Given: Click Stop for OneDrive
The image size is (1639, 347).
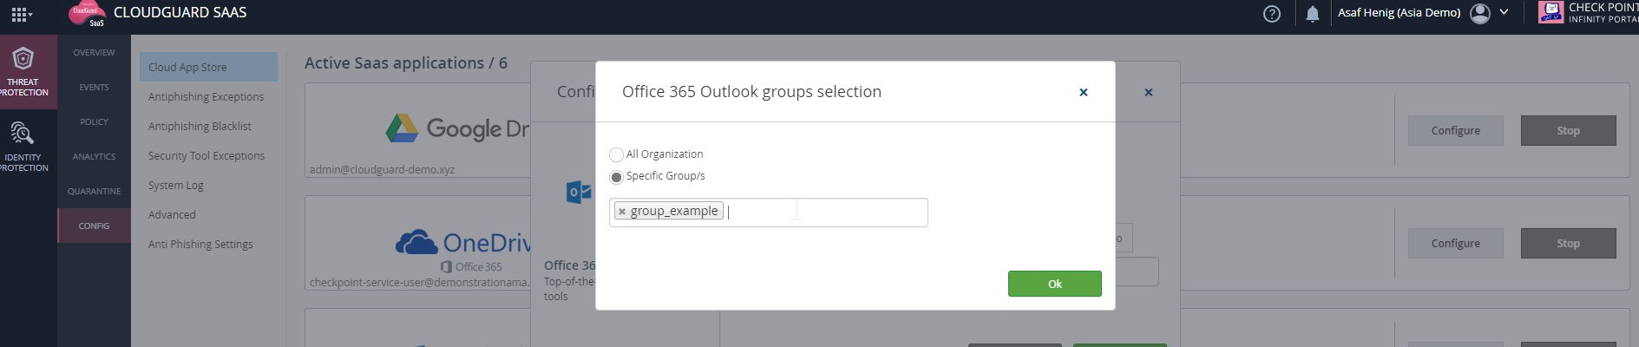Looking at the screenshot, I should click(x=1569, y=243).
